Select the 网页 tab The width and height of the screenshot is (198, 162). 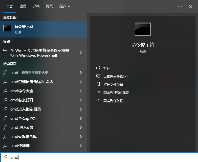click(50, 6)
